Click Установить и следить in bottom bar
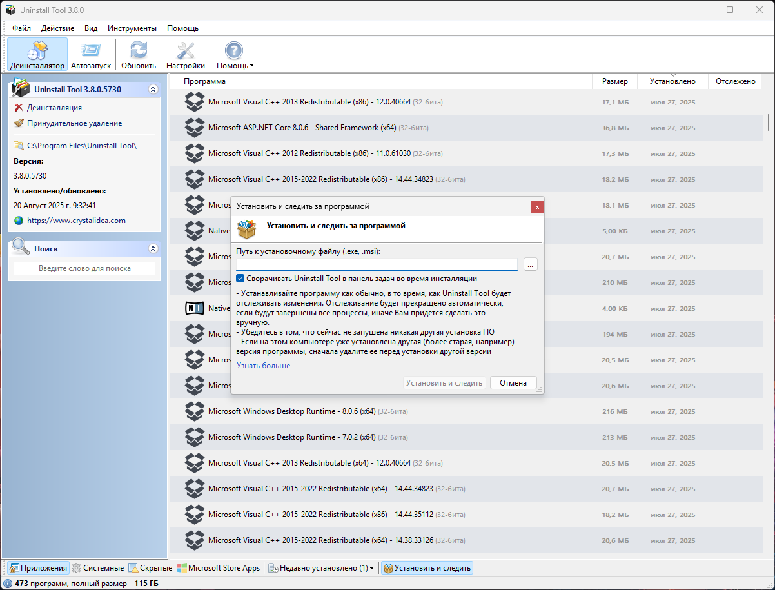775x590 pixels. 427,568
